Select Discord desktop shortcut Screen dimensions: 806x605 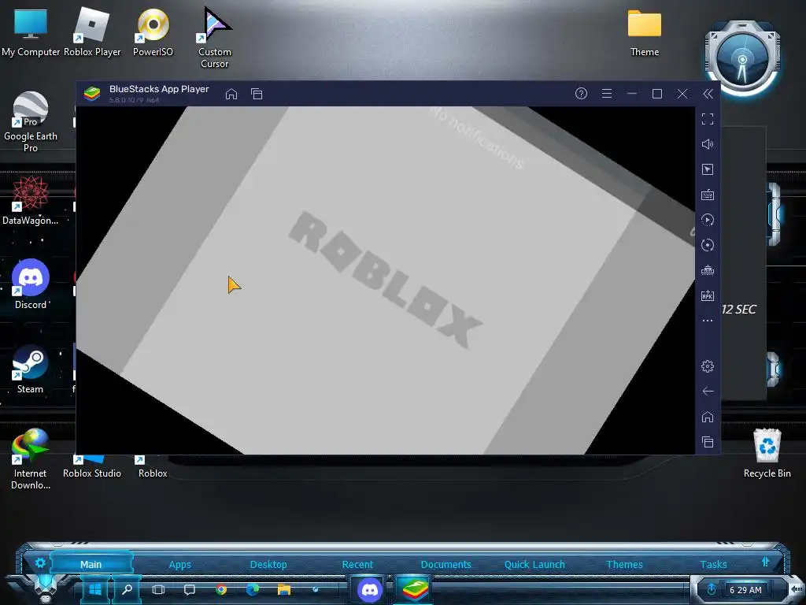(x=31, y=284)
